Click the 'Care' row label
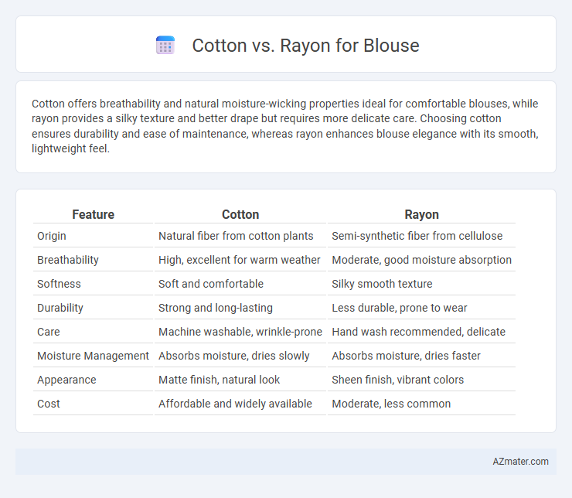572x498 pixels. pos(48,332)
